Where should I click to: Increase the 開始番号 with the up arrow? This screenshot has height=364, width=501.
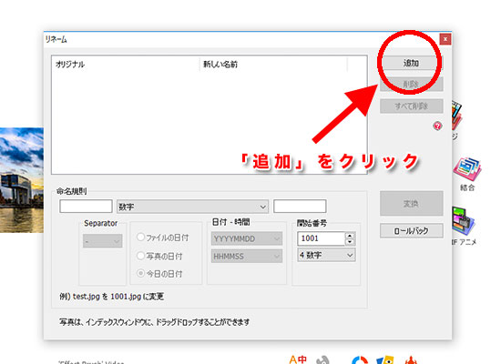[350, 236]
